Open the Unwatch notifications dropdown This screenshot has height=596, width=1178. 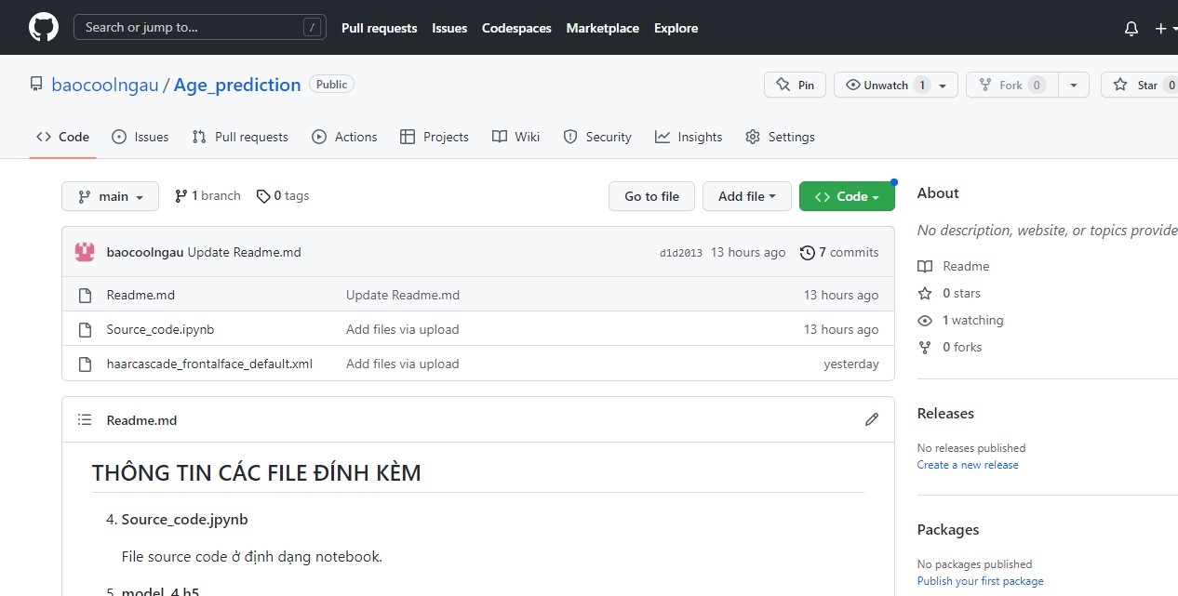point(896,85)
